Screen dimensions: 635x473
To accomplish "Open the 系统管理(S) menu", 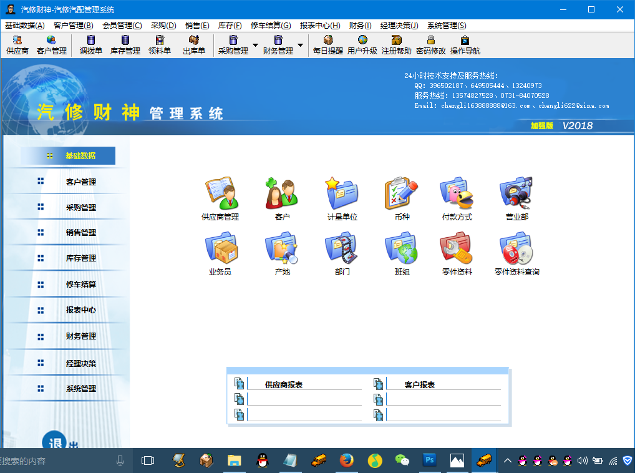I will [447, 26].
